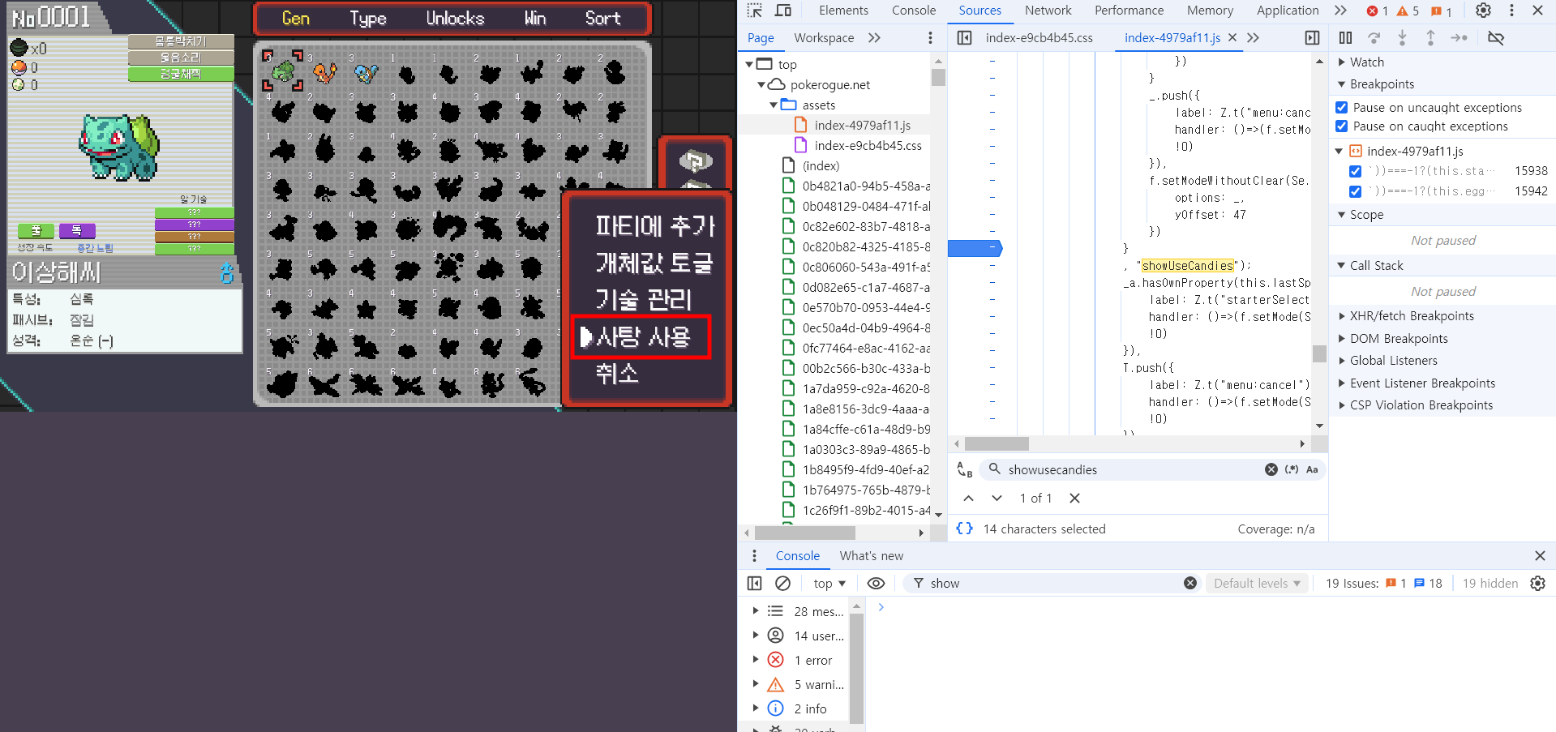The height and width of the screenshot is (732, 1556).
Task: Toggle the device toolbar icon
Action: coord(783,11)
